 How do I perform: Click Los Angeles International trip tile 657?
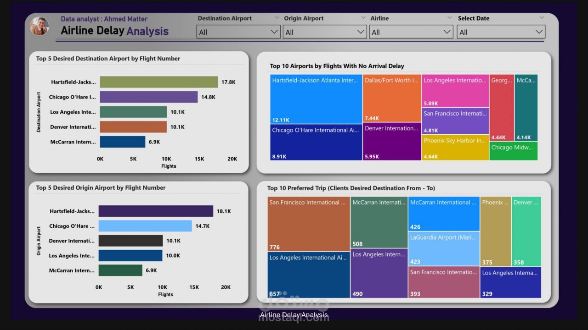click(x=309, y=275)
